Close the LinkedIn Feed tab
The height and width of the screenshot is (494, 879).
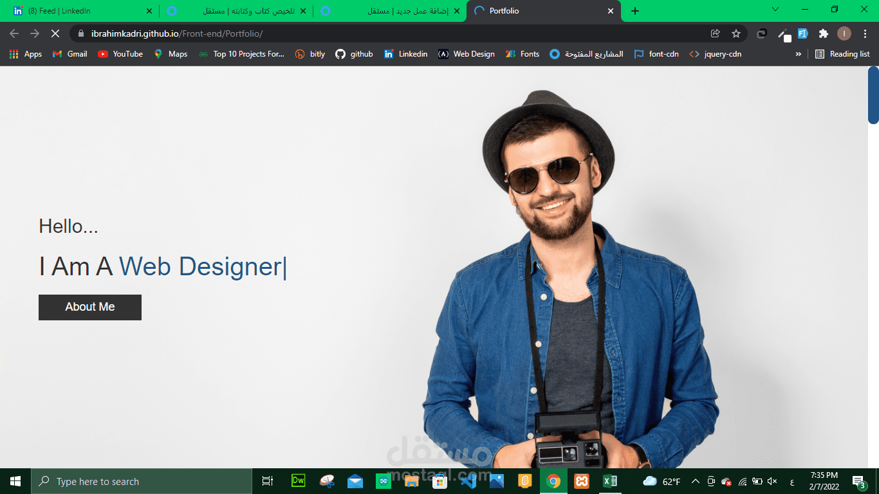point(149,11)
